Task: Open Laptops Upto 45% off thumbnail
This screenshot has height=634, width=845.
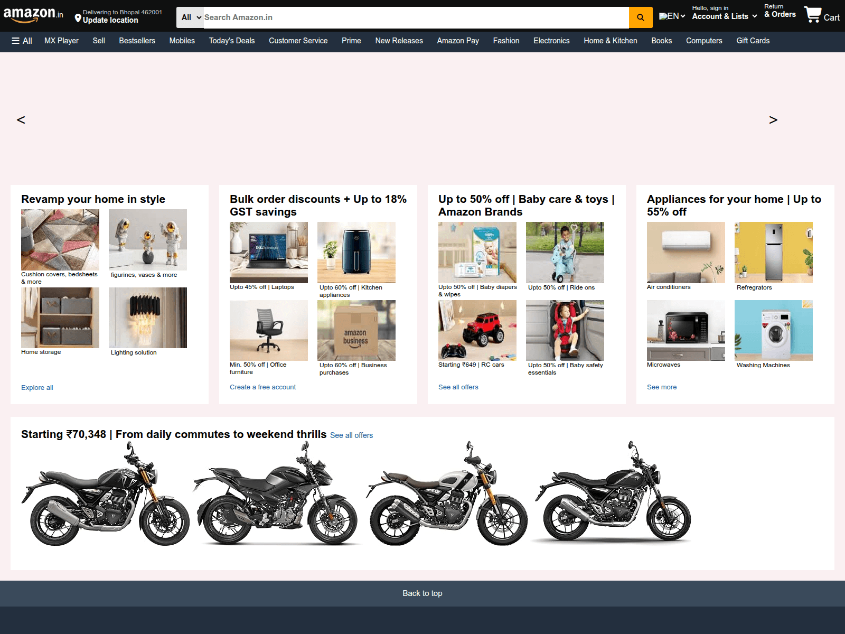Action: point(269,253)
